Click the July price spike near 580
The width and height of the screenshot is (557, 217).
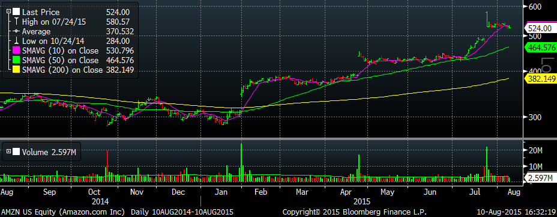pyautogui.click(x=487, y=19)
